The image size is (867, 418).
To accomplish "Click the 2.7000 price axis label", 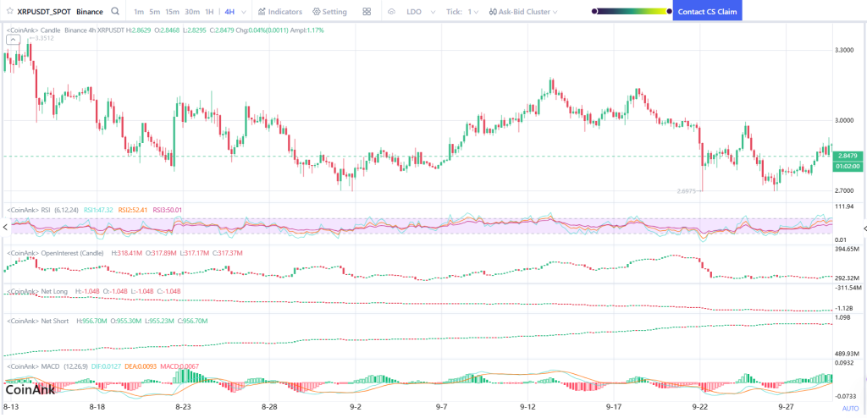I will (844, 190).
